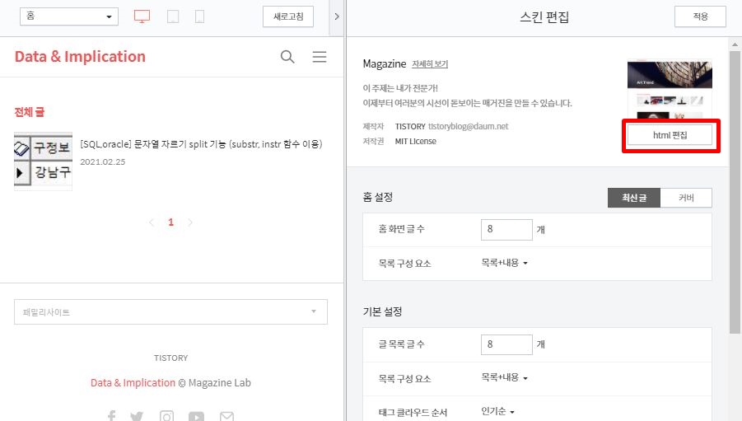Select mobile preview mode icon
This screenshot has width=742, height=421.
pyautogui.click(x=199, y=16)
